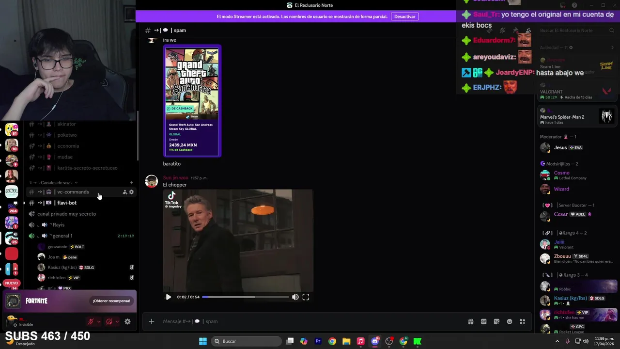Screen dimensions: 620x349
Task: Open server icon with 51 badge
Action: (x=12, y=129)
